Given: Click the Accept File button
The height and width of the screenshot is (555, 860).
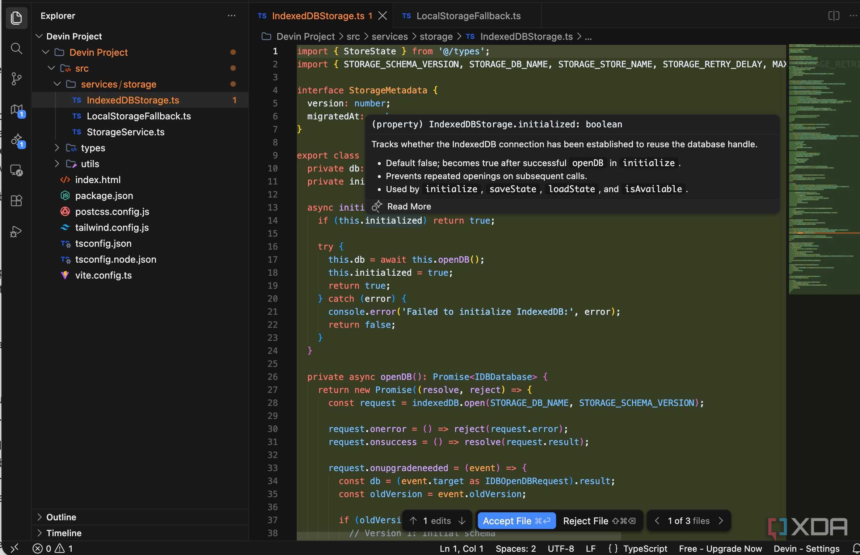Looking at the screenshot, I should (517, 521).
